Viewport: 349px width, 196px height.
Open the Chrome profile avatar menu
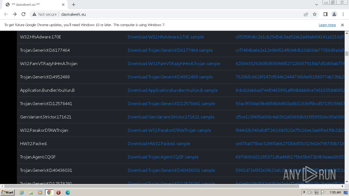(x=334, y=14)
